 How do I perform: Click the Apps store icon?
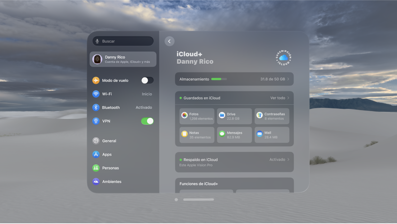click(x=96, y=154)
